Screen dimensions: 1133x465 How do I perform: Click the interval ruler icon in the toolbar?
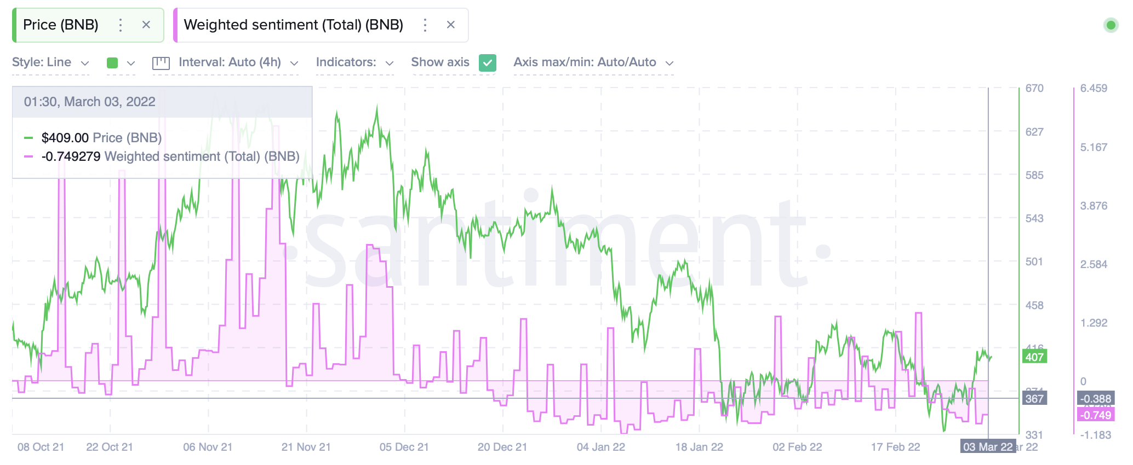[x=162, y=62]
